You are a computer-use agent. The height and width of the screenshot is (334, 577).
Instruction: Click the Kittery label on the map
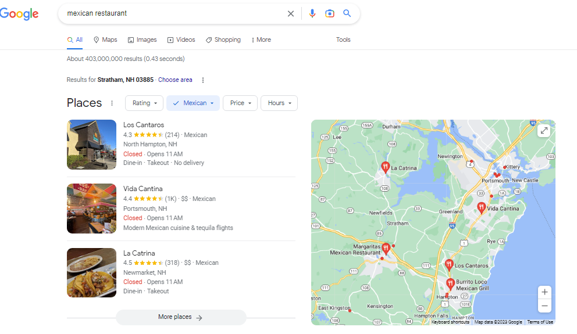click(512, 167)
